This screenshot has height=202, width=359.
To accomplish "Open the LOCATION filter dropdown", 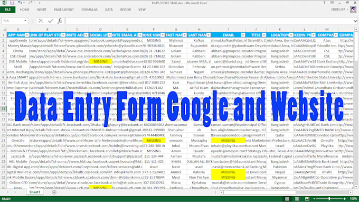I will point(291,35).
